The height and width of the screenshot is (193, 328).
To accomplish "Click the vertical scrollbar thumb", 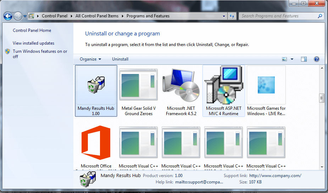I will point(322,98).
